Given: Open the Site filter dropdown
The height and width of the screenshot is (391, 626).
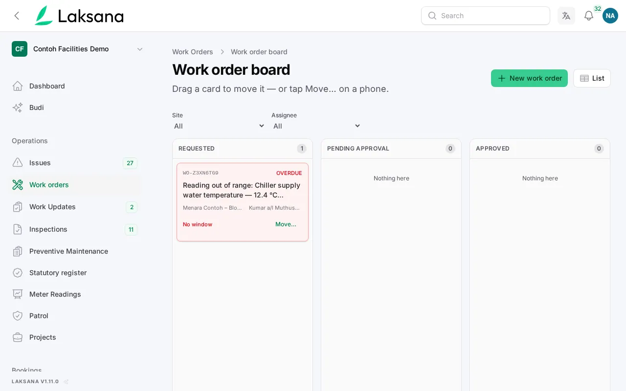Looking at the screenshot, I should coord(219,126).
